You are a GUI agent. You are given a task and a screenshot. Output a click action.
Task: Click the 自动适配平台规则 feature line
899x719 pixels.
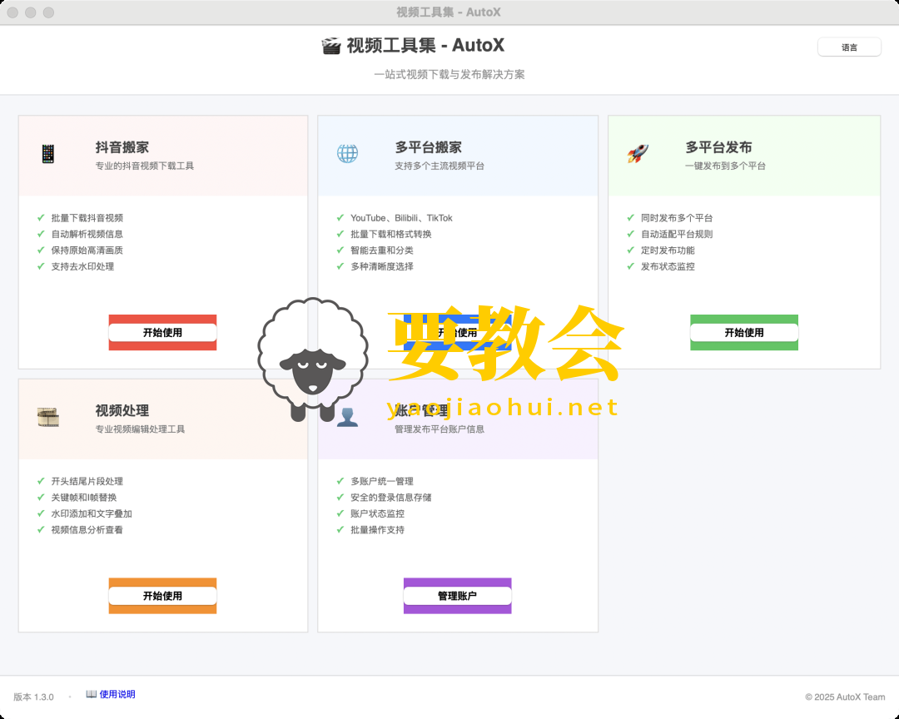(x=677, y=234)
